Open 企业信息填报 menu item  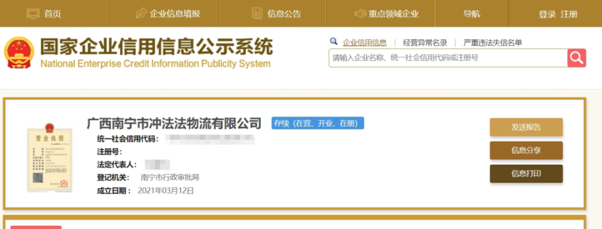pos(175,14)
